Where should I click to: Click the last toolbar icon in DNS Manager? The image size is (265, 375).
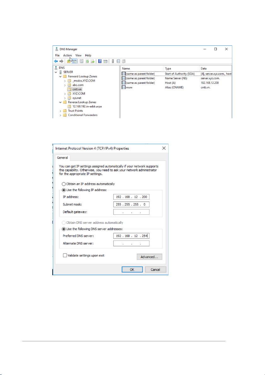[124, 61]
